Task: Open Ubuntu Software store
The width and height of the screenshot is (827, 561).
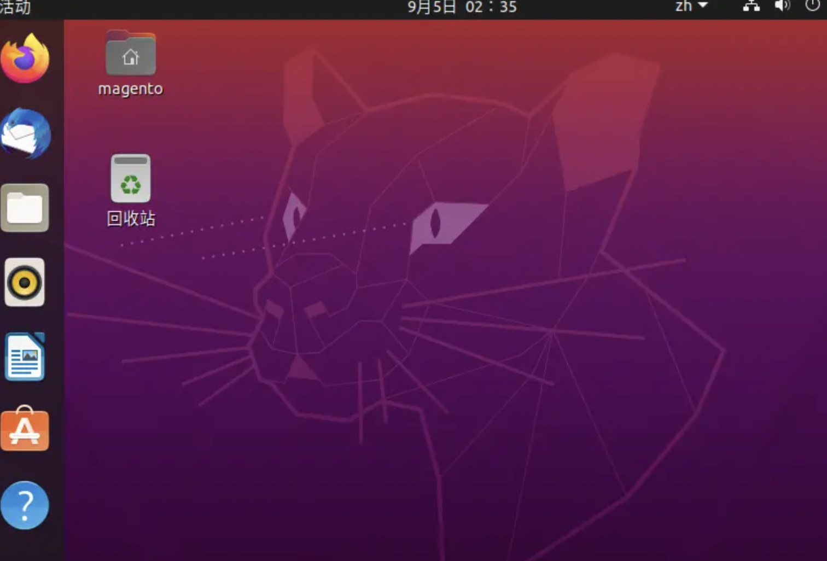Action: 25,429
